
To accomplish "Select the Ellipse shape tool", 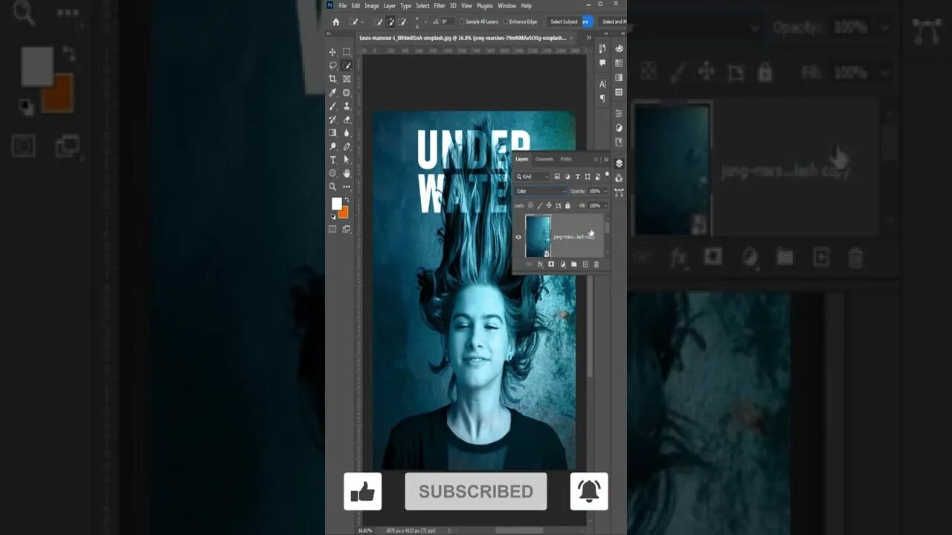I will 332,173.
